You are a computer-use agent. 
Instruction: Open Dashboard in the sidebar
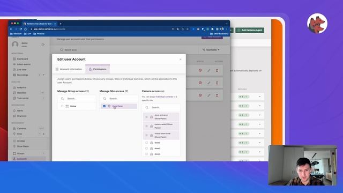click(x=23, y=59)
